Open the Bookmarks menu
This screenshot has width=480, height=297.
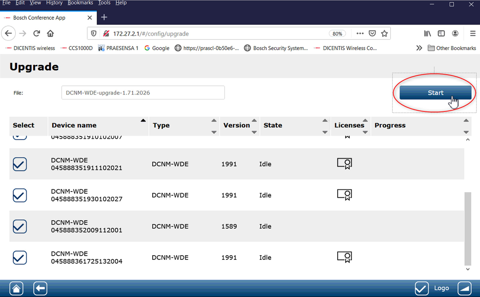click(x=80, y=3)
